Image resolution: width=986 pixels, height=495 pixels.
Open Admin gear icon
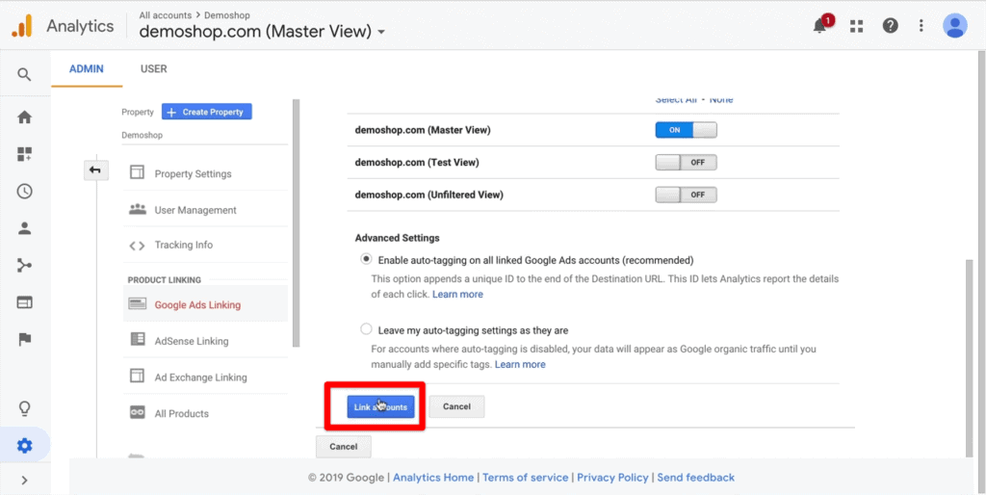coord(24,446)
